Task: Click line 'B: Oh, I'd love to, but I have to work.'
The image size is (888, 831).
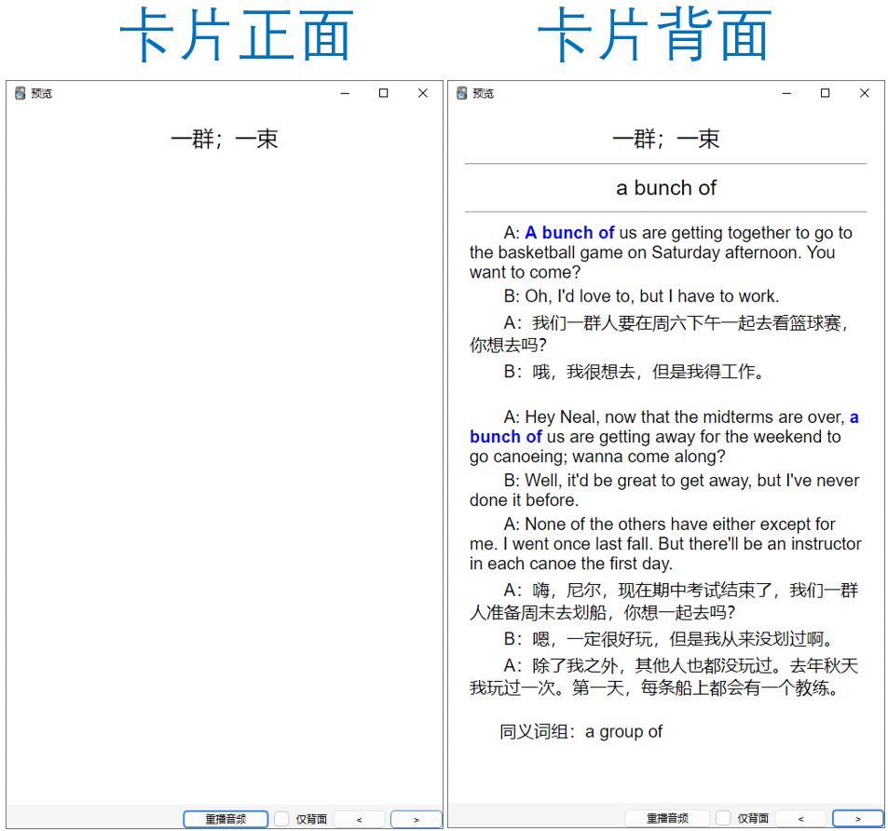Action: (x=642, y=296)
